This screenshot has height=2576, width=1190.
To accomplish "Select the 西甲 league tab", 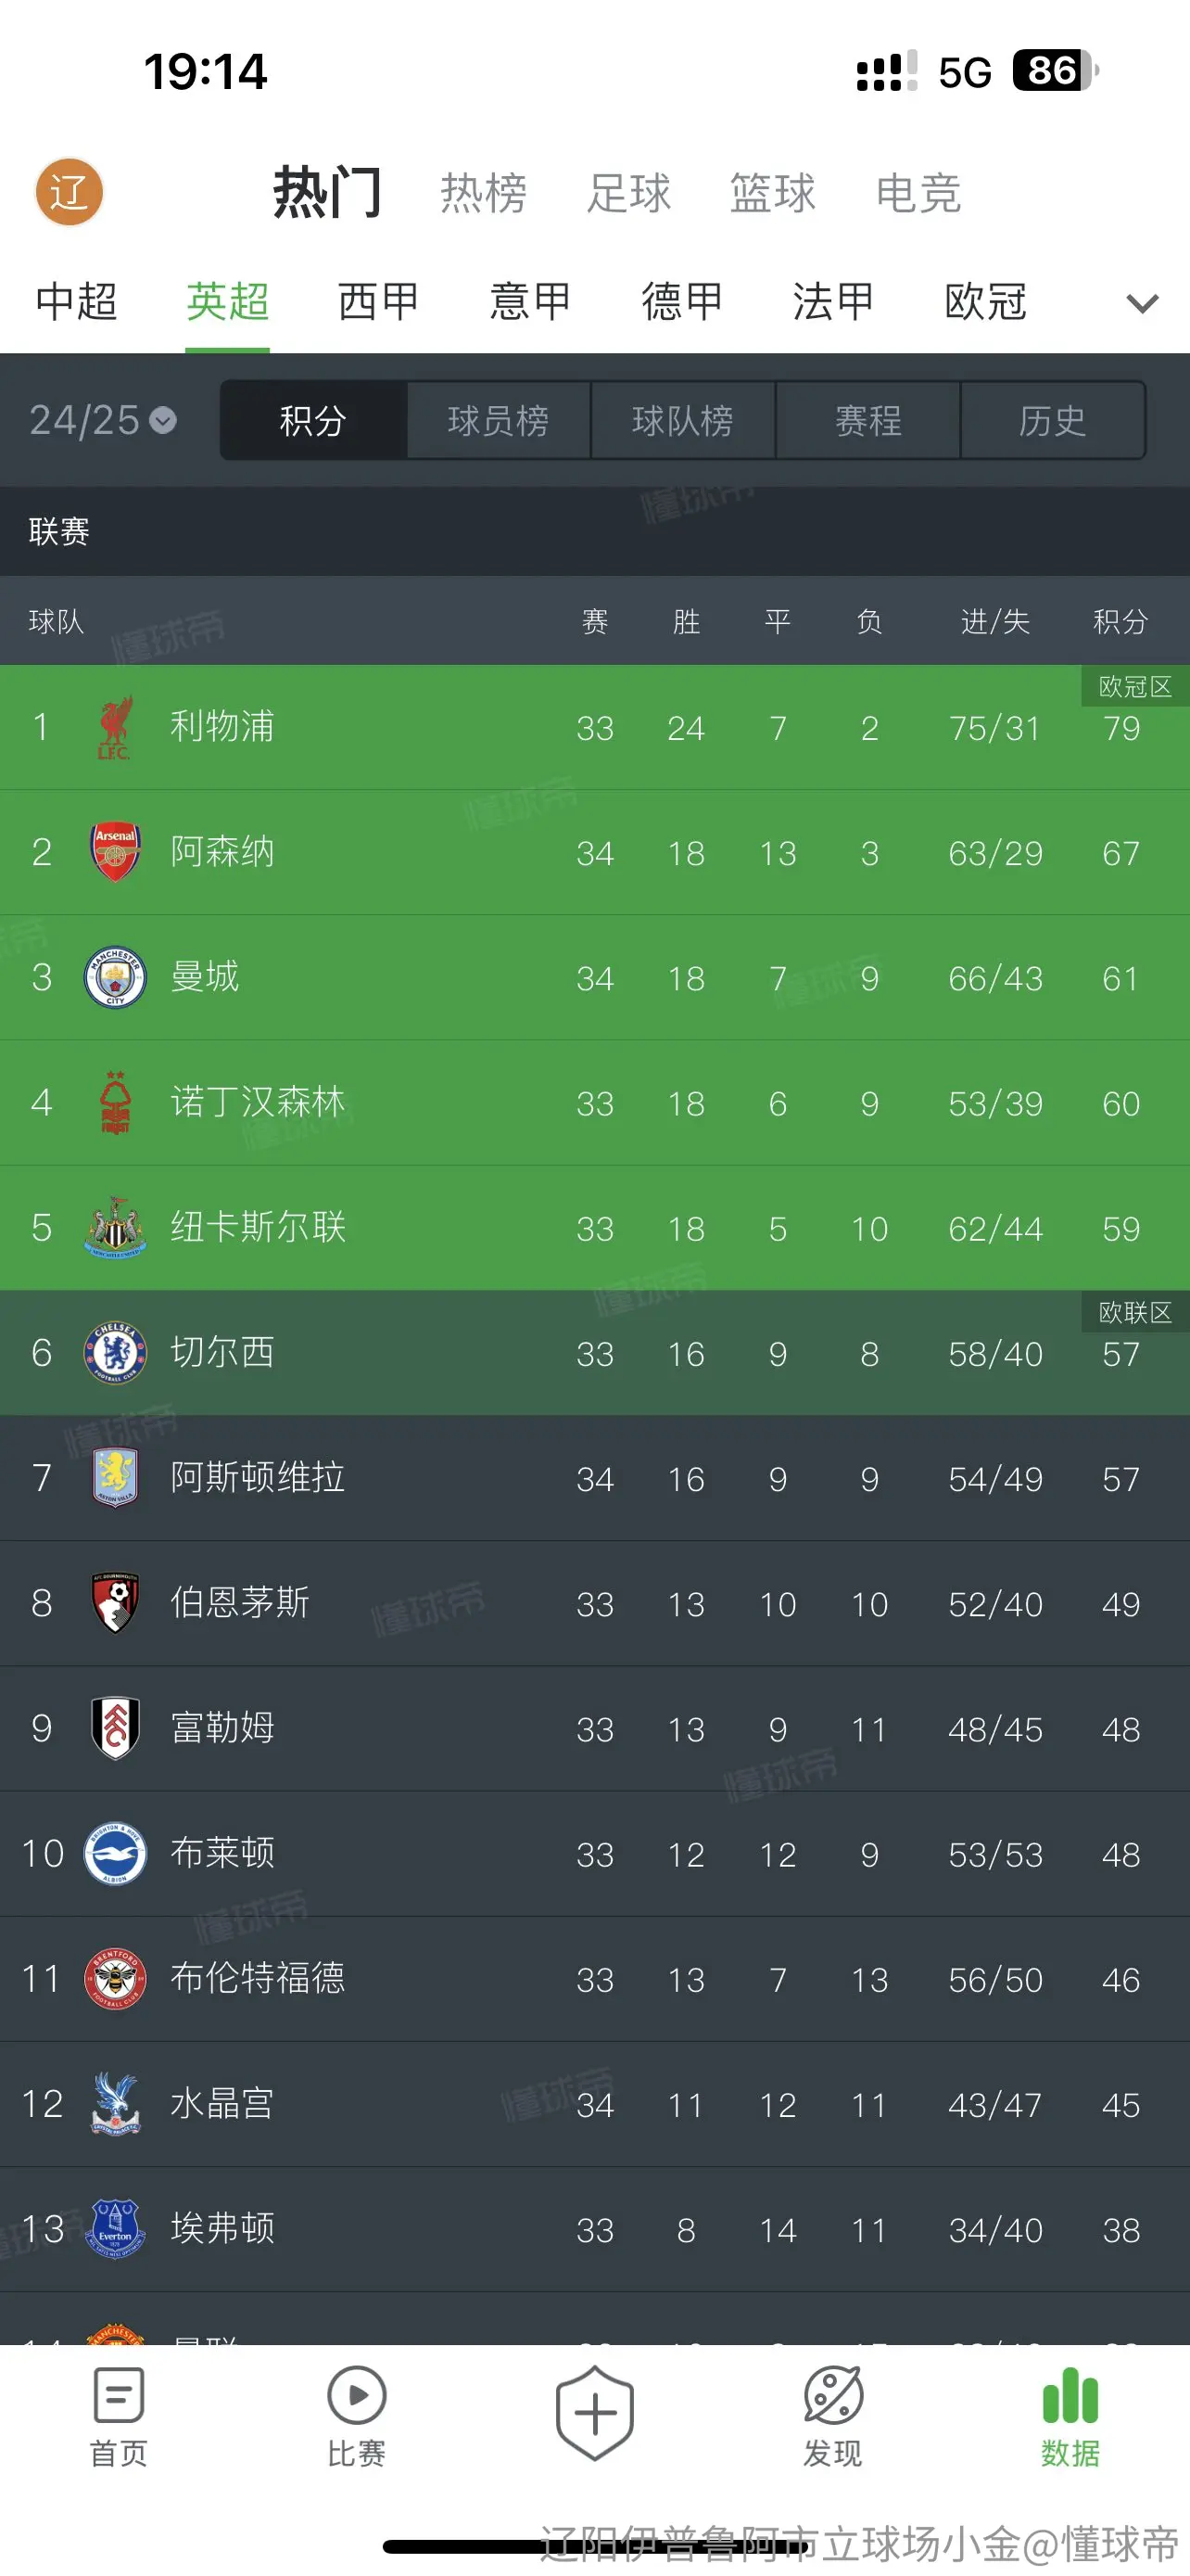I will [378, 301].
